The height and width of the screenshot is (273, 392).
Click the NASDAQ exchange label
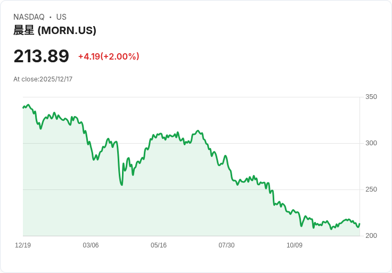coord(29,17)
